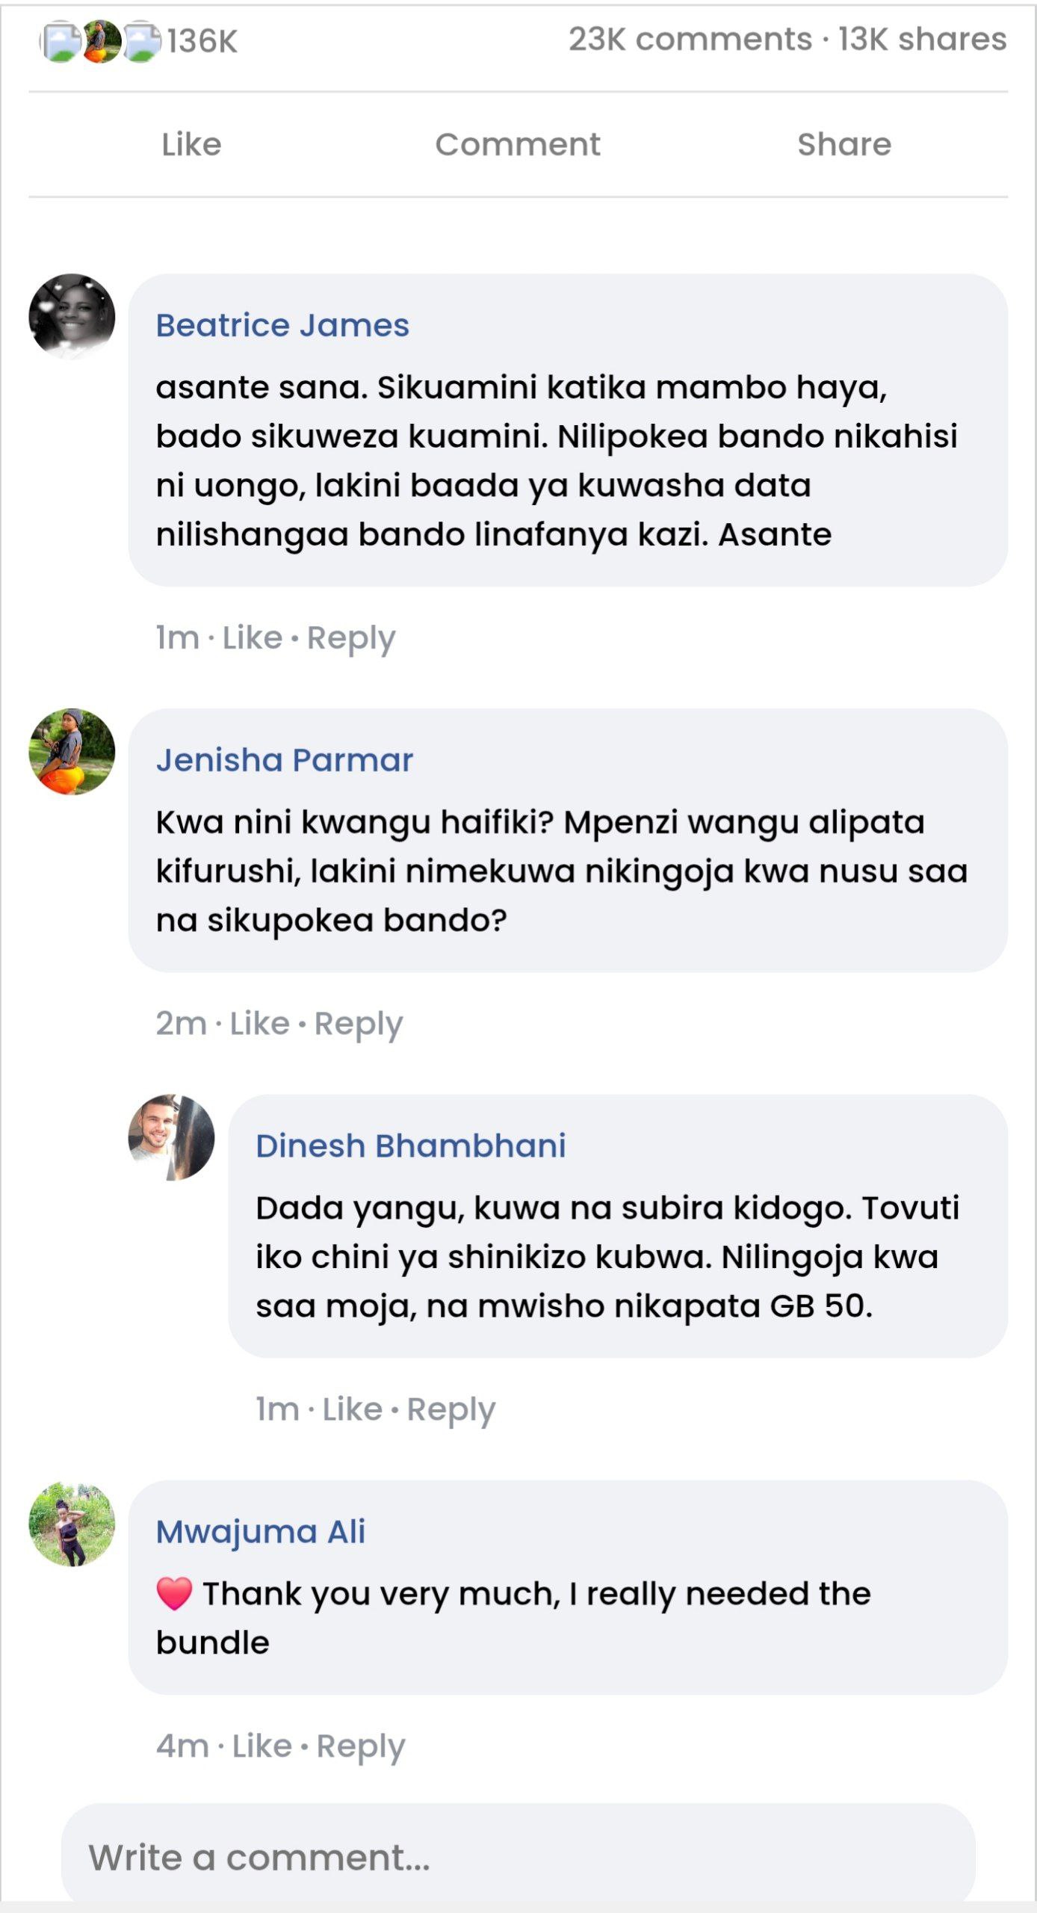This screenshot has height=1913, width=1037.
Task: Open Mwajuma Ali's profile name link
Action: point(260,1531)
